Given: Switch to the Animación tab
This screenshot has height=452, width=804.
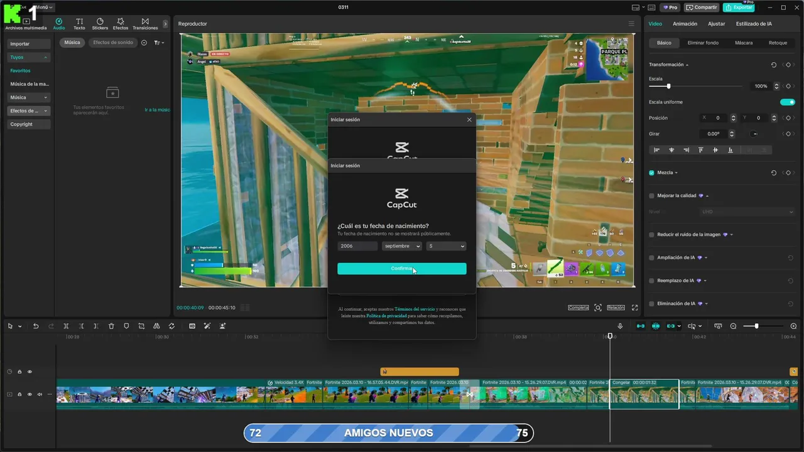Looking at the screenshot, I should (685, 24).
